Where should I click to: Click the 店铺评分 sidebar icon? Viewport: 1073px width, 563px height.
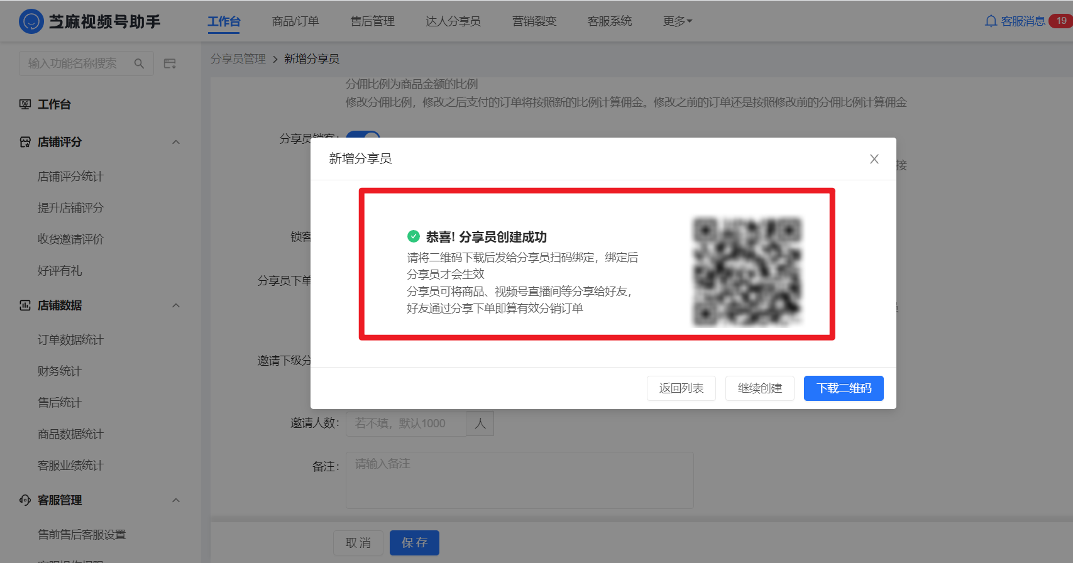pyautogui.click(x=25, y=142)
